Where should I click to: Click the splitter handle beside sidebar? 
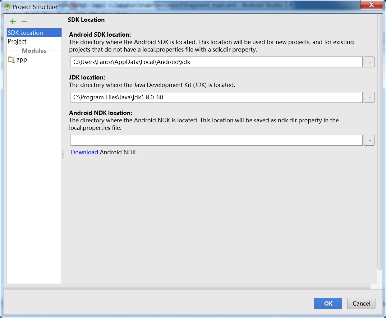[63, 154]
